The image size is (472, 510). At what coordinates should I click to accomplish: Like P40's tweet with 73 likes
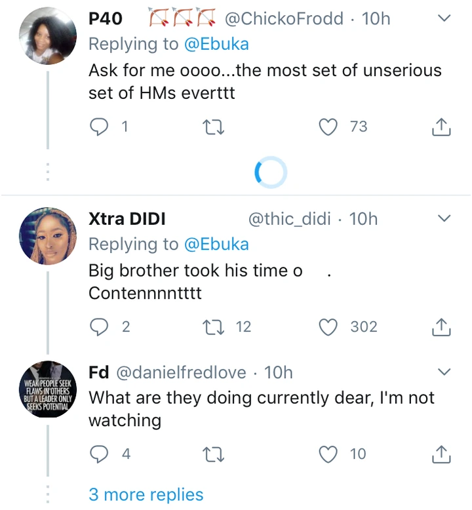pyautogui.click(x=328, y=127)
